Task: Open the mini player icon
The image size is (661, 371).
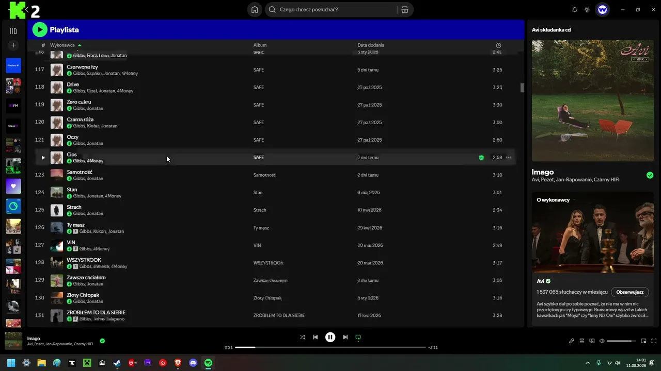Action: (643, 341)
